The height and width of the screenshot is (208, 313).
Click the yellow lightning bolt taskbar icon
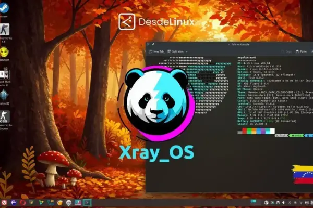[x=31, y=203]
